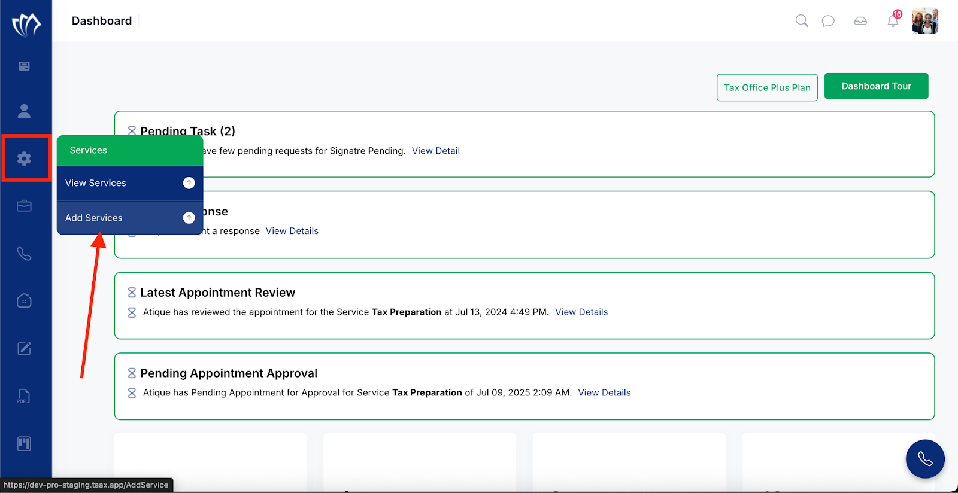Screen dimensions: 958x493
Task: Open the PDF document sidebar icon
Action: coord(23,396)
